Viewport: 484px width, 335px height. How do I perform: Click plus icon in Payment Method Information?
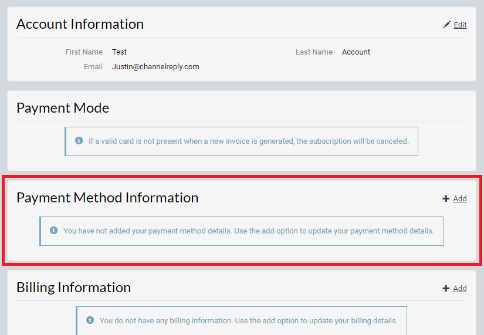[446, 198]
